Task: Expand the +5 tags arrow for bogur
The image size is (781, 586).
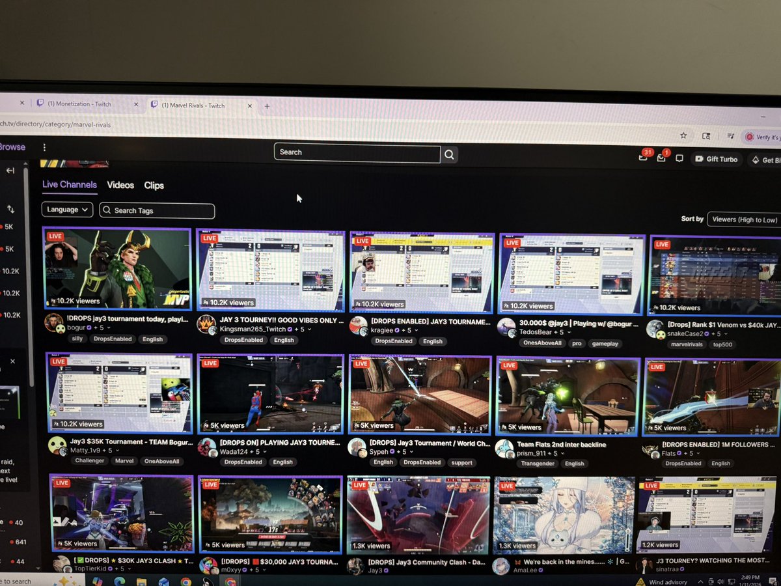Action: coord(109,328)
